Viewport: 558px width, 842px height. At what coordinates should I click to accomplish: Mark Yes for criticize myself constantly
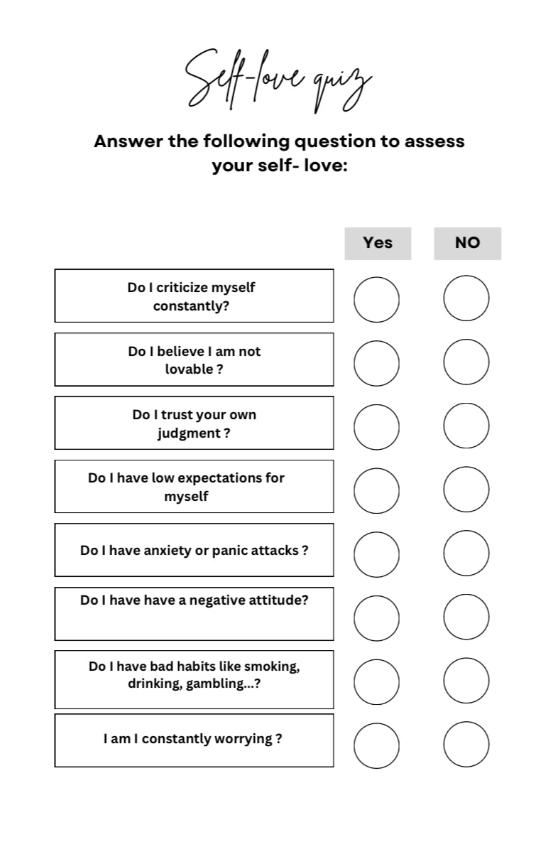[376, 299]
